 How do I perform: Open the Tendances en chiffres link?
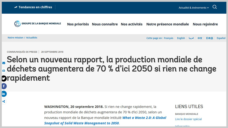[33, 7]
